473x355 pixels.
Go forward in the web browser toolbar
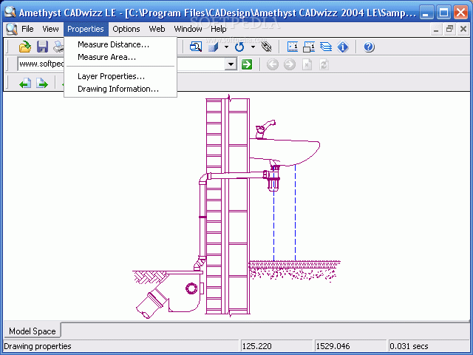coord(290,64)
